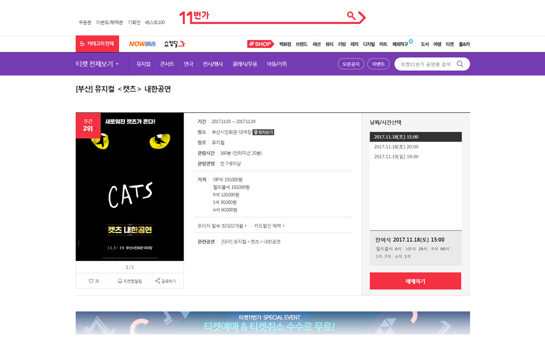
Task: Select showtime 2017.11.18(토) 15:00
Action: (416, 137)
